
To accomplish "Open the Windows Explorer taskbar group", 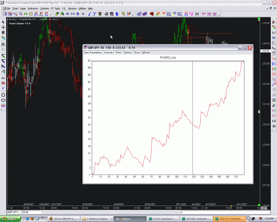I will click(x=98, y=219).
